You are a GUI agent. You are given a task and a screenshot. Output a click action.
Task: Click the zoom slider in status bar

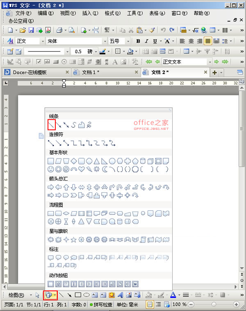pos(212,304)
